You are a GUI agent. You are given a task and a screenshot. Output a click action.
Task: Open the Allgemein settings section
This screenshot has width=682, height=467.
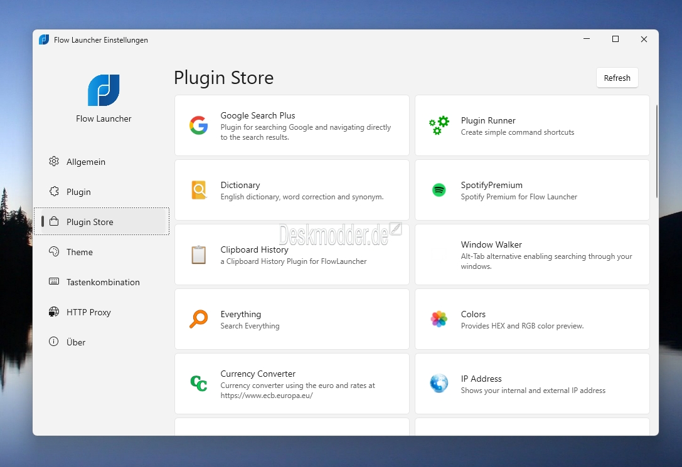pos(102,162)
